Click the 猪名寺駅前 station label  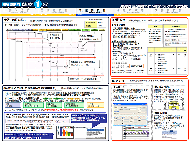pyautogui.click(x=12, y=4)
